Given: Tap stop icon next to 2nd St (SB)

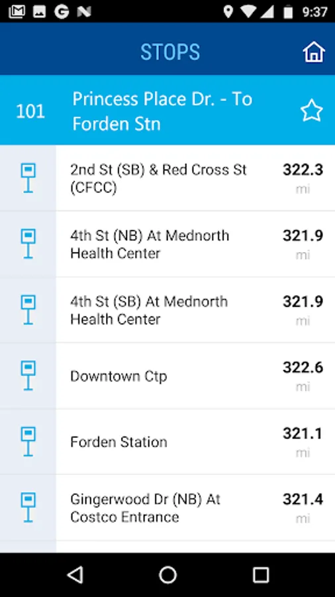Looking at the screenshot, I should [28, 178].
